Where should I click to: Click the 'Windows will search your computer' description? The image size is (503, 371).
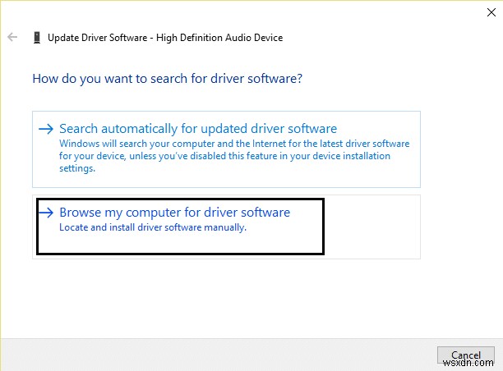pyautogui.click(x=234, y=156)
